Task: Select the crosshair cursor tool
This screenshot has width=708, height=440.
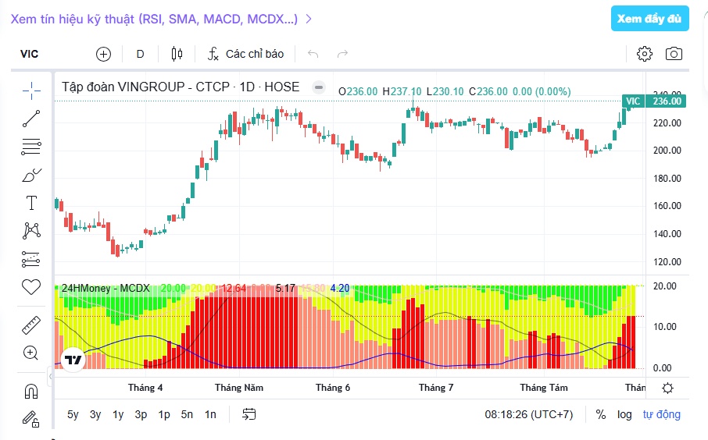Action: click(x=31, y=90)
